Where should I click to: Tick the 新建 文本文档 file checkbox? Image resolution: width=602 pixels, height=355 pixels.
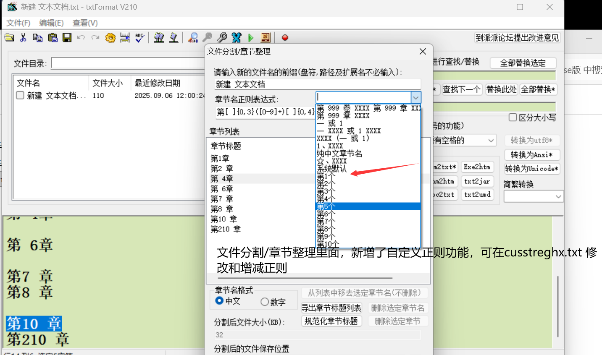(20, 95)
